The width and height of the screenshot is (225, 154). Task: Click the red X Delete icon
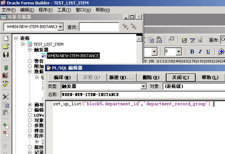point(6,134)
